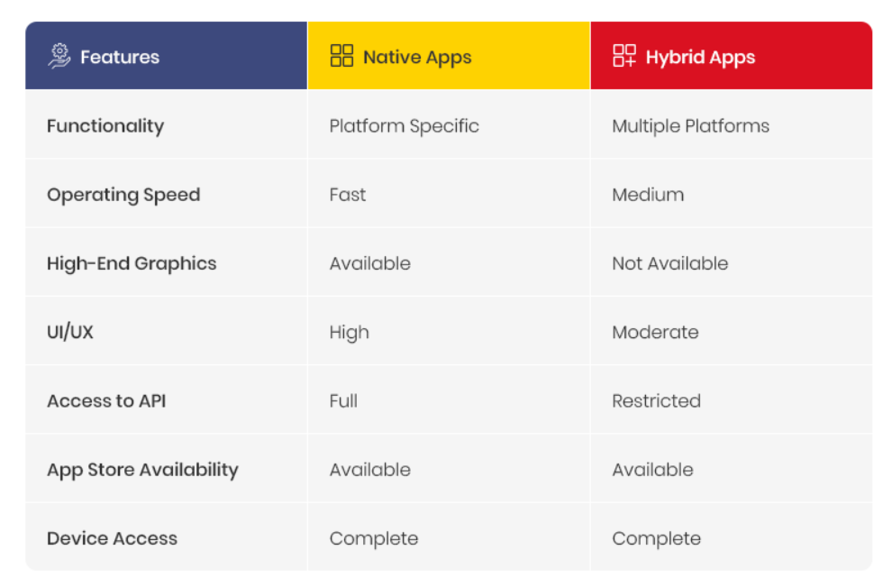
Task: Select the Hybrid Apps column header
Action: coord(732,56)
